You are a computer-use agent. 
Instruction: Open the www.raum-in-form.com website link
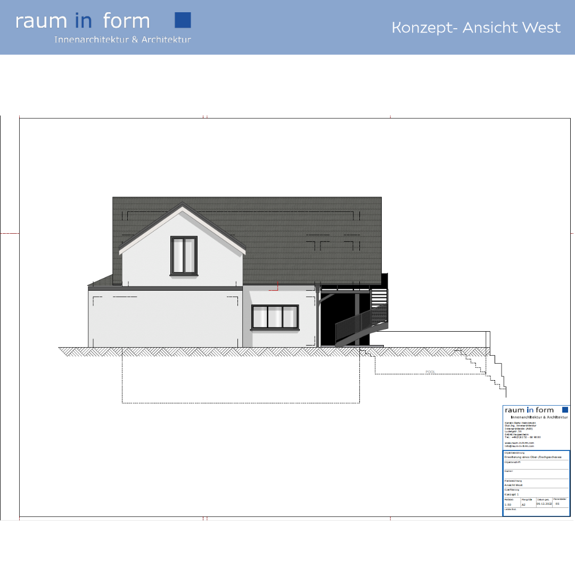(519, 442)
